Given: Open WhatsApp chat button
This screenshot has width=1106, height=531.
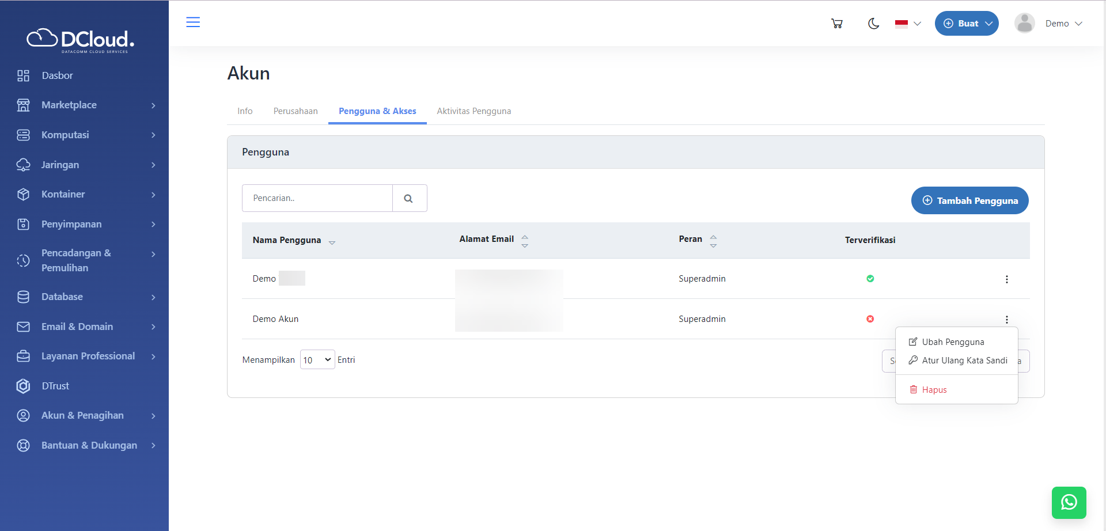Looking at the screenshot, I should 1069,502.
